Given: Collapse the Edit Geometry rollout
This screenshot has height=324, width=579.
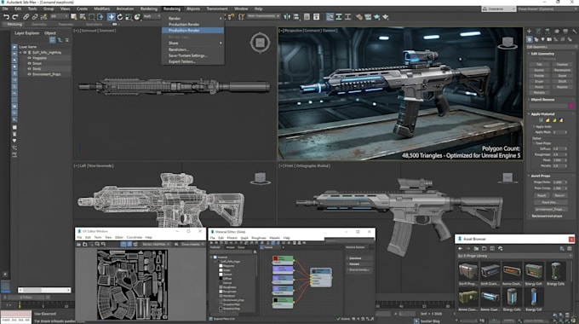Looking at the screenshot, I should click(x=529, y=54).
